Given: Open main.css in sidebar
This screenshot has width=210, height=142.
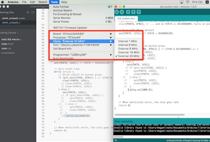Looking at the screenshot, I should [x=6, y=49].
